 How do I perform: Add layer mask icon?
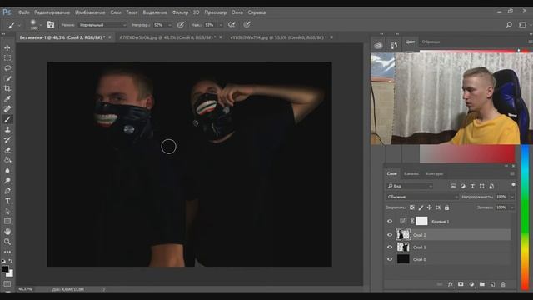coord(461,284)
